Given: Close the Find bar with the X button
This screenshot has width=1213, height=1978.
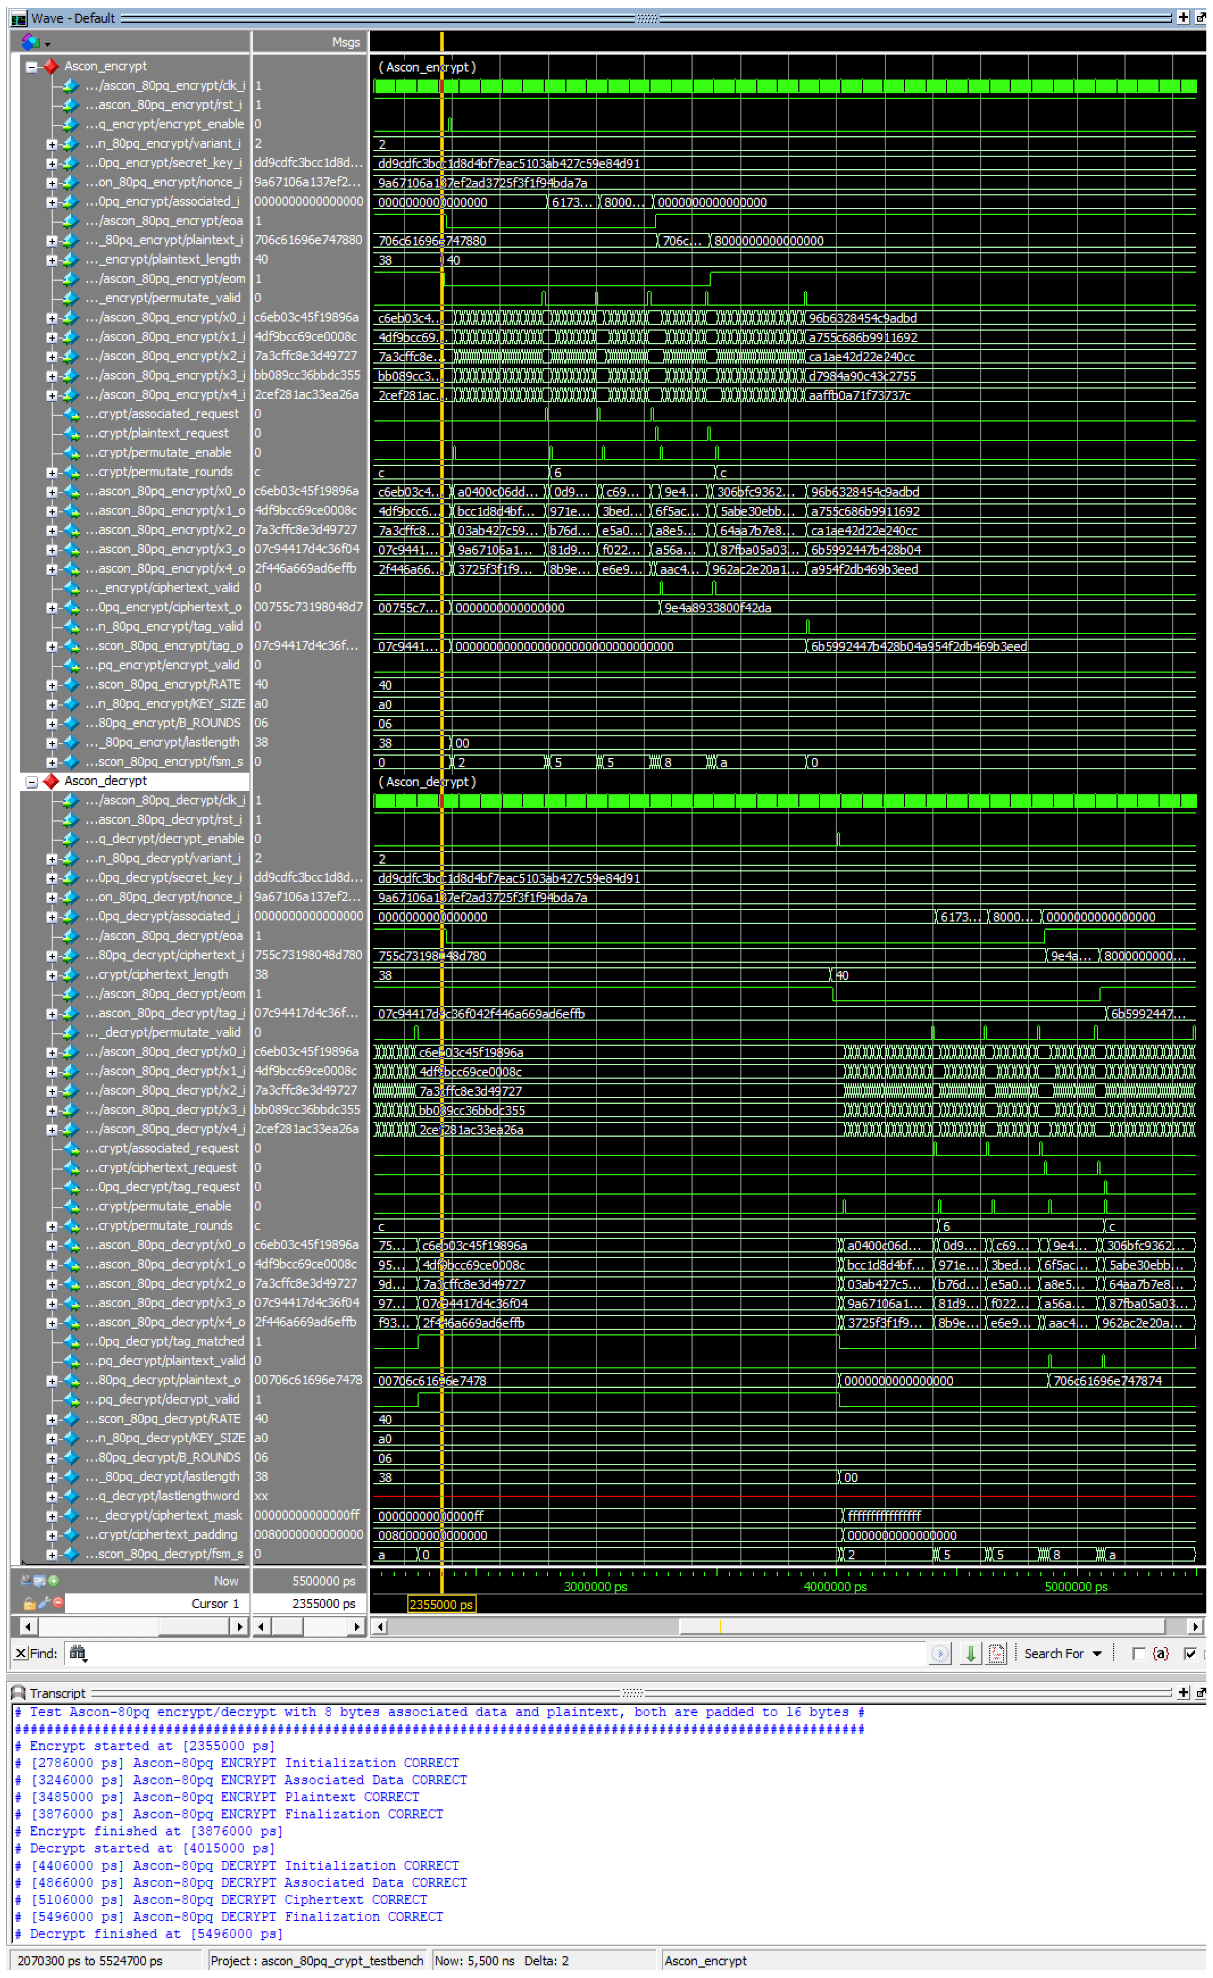Looking at the screenshot, I should (21, 1654).
